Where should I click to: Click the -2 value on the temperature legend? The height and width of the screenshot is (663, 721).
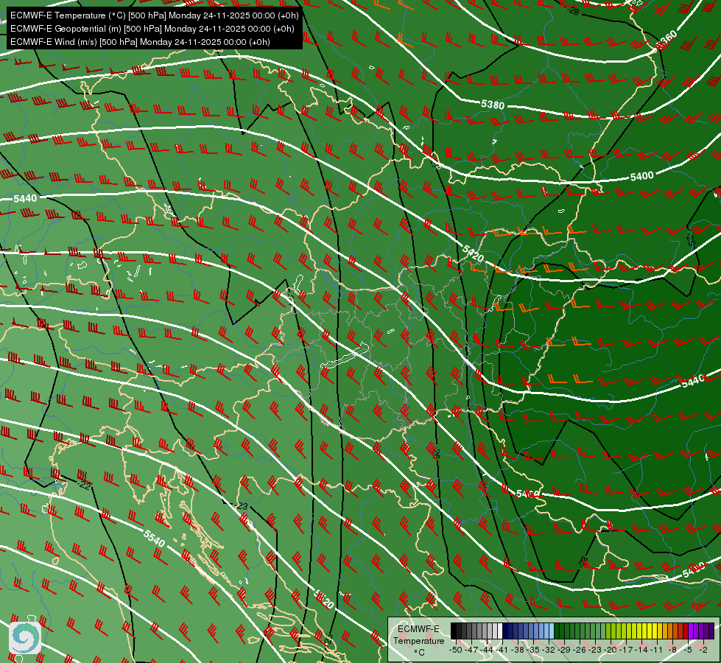703,650
